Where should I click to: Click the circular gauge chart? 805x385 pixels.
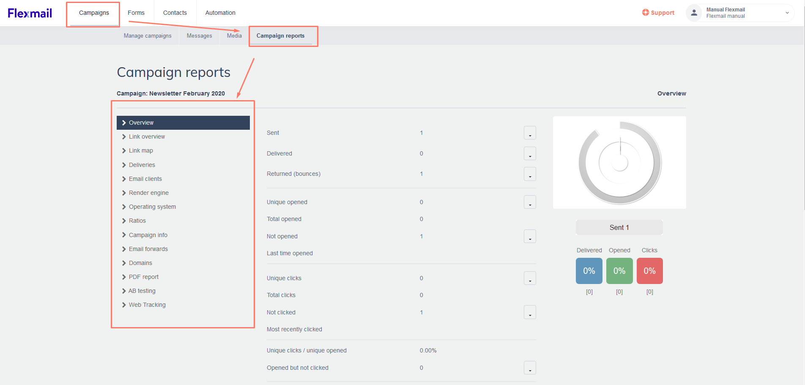tap(620, 163)
